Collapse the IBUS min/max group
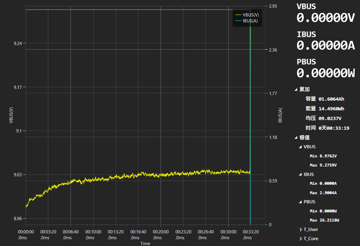 click(300, 174)
